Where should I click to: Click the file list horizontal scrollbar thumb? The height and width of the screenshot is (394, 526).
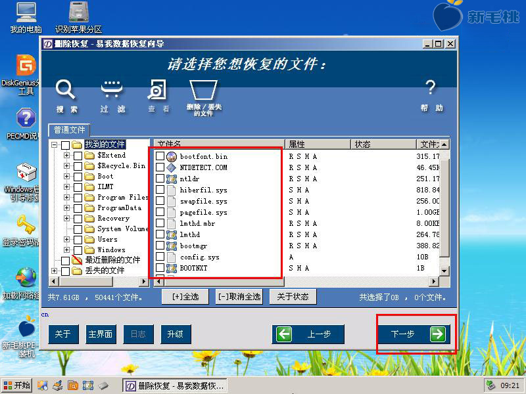(224, 282)
